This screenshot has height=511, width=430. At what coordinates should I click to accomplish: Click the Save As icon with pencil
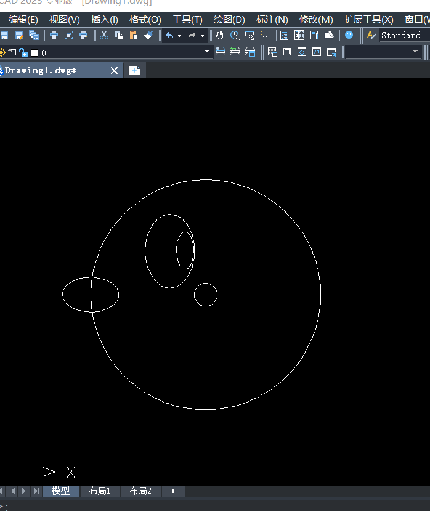[19, 35]
